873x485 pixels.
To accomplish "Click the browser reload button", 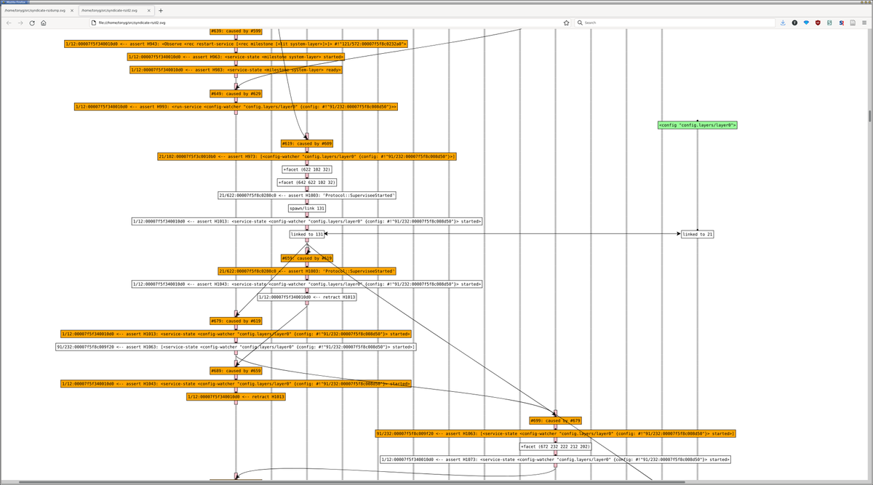I will 32,23.
